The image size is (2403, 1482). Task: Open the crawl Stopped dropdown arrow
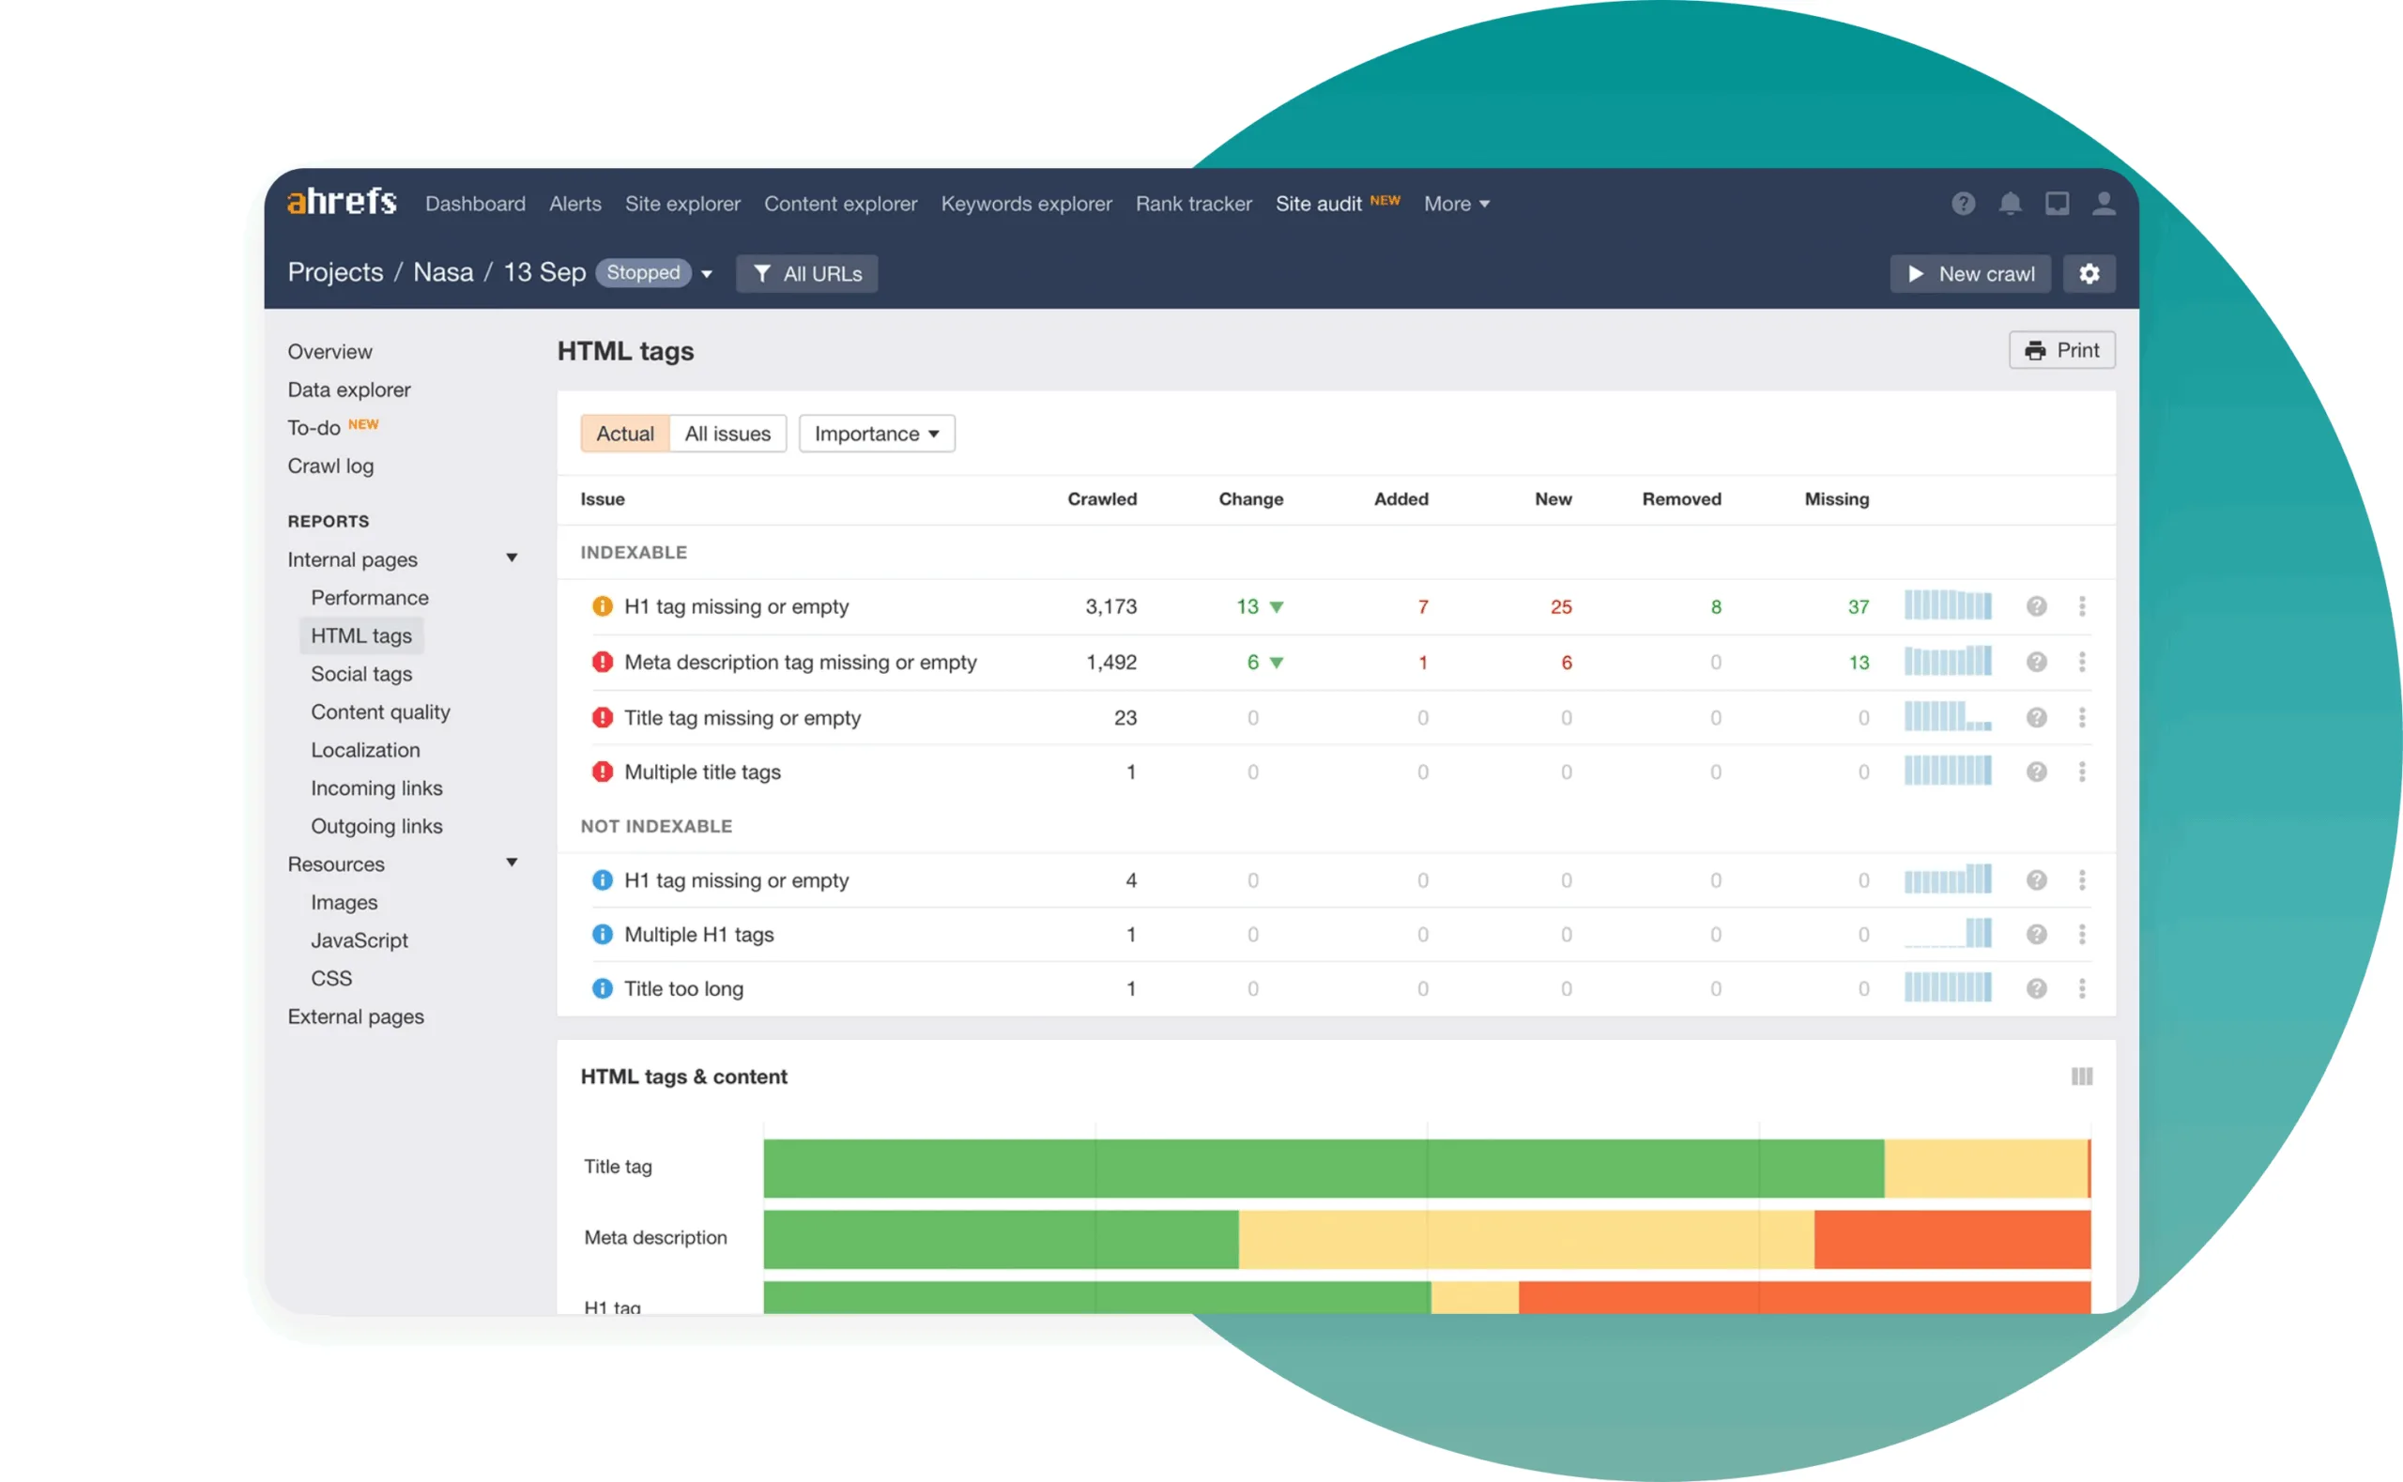707,274
